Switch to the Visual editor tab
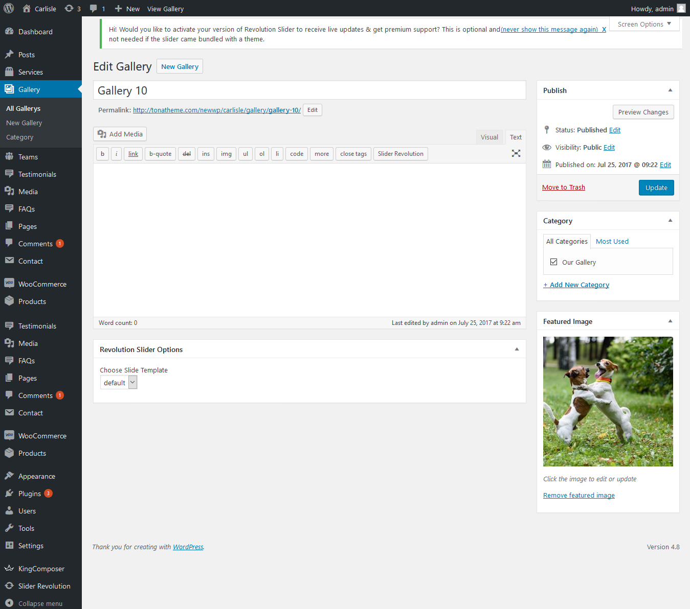This screenshot has width=690, height=609. [x=489, y=137]
